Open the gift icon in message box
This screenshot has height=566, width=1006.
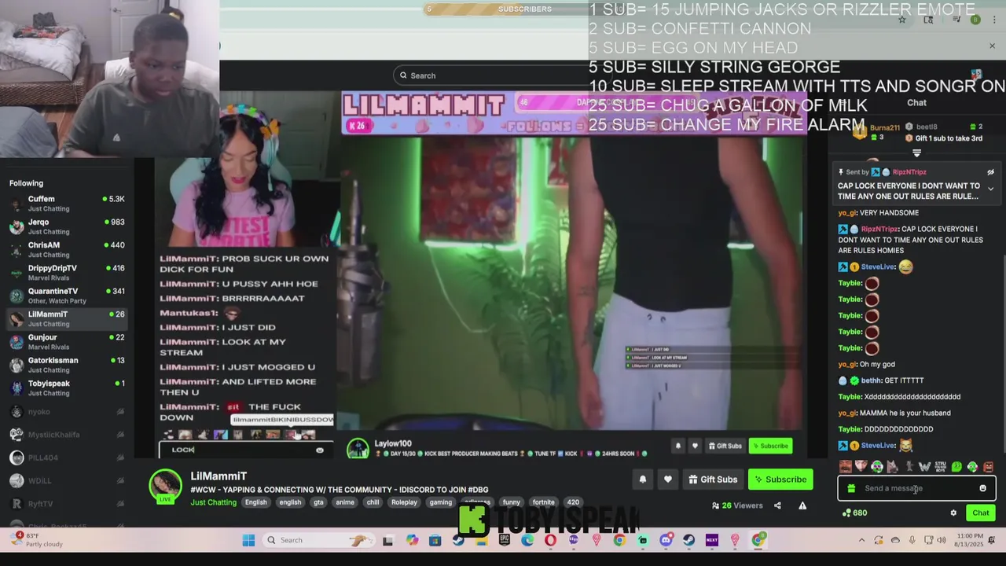tap(851, 488)
